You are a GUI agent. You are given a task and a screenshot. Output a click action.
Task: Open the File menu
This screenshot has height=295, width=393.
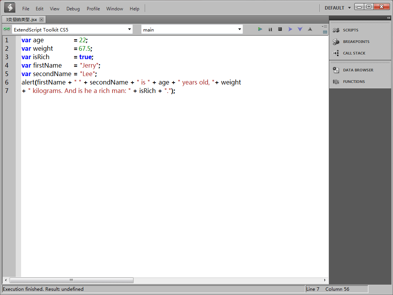26,9
